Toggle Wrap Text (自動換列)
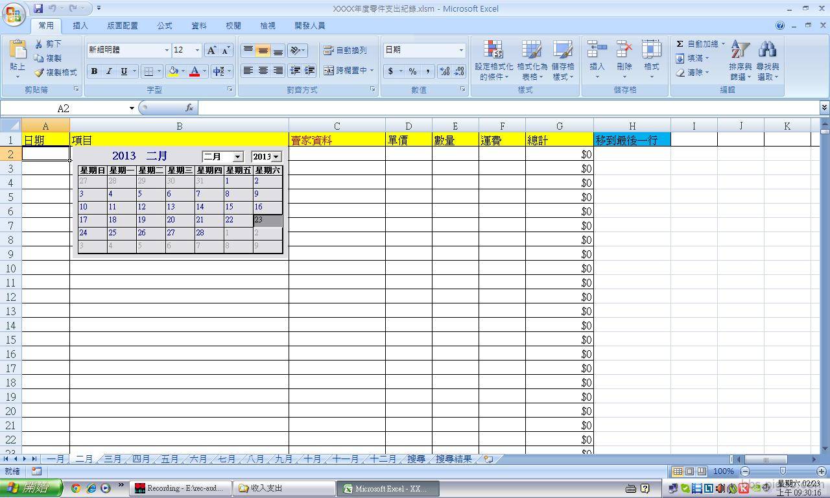Screen dimensions: 830x498 pyautogui.click(x=346, y=50)
